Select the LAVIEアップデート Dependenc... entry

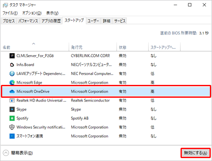click(x=41, y=73)
